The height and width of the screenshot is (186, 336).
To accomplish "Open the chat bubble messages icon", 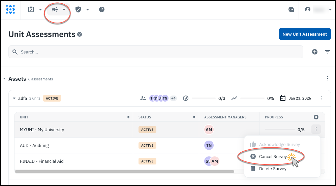I will pos(291,9).
